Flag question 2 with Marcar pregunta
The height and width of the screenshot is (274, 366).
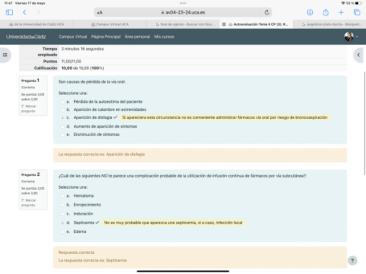28,203
